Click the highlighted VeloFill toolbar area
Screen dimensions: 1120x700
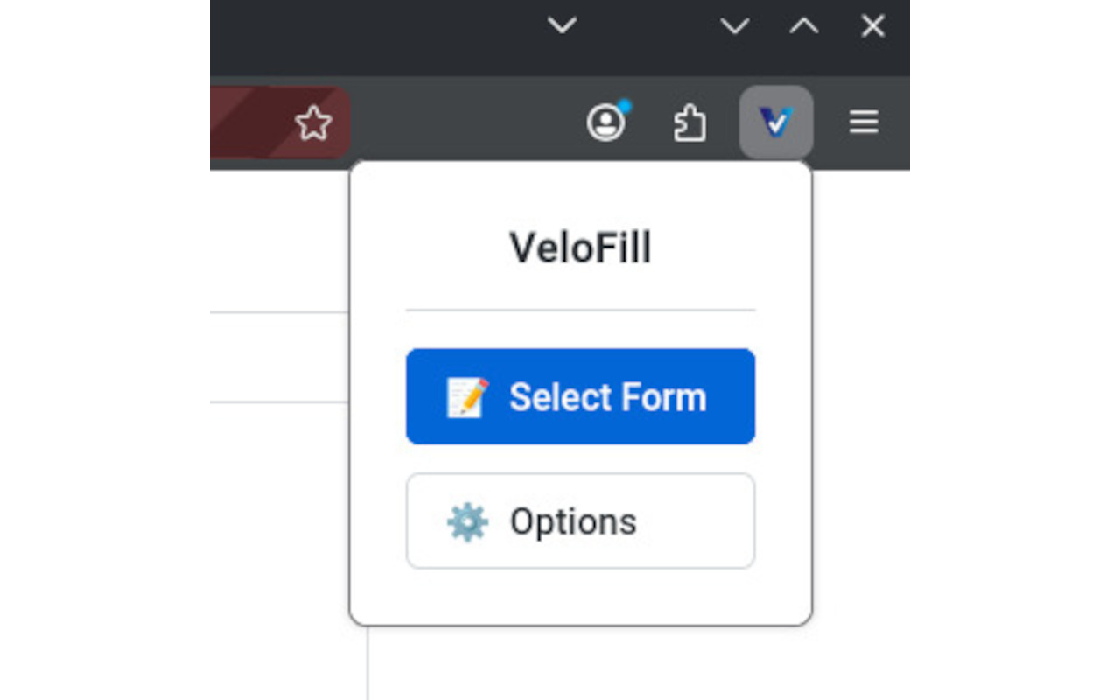pyautogui.click(x=775, y=122)
